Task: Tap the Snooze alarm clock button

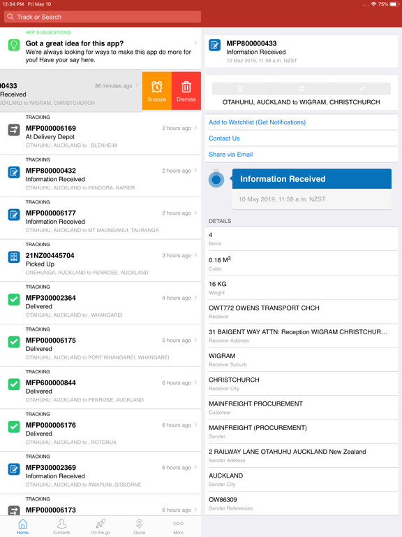Action: click(x=157, y=91)
